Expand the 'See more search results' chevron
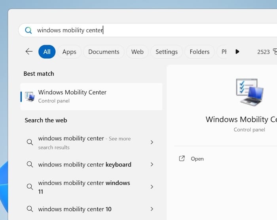 pyautogui.click(x=152, y=142)
